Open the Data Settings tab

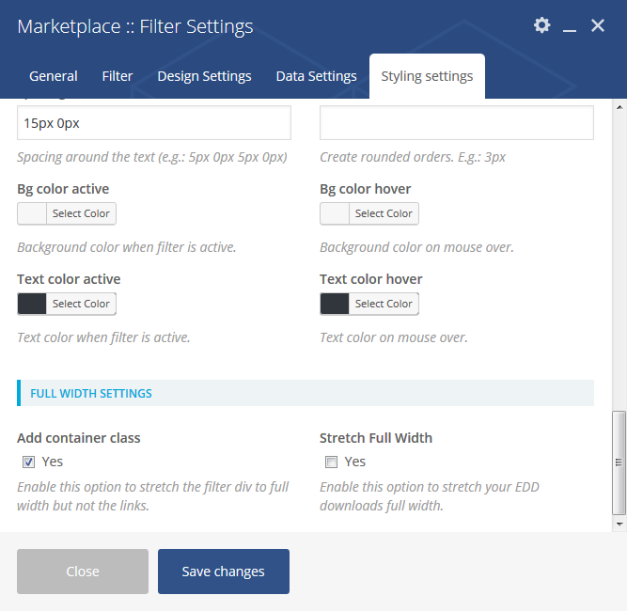pos(317,76)
